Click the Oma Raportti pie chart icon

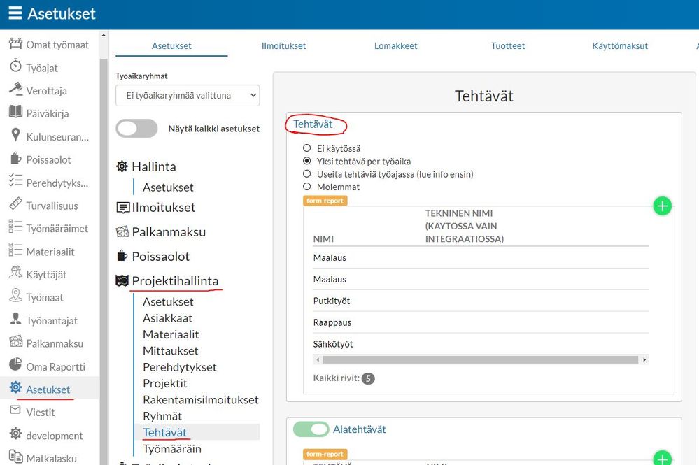pos(15,364)
